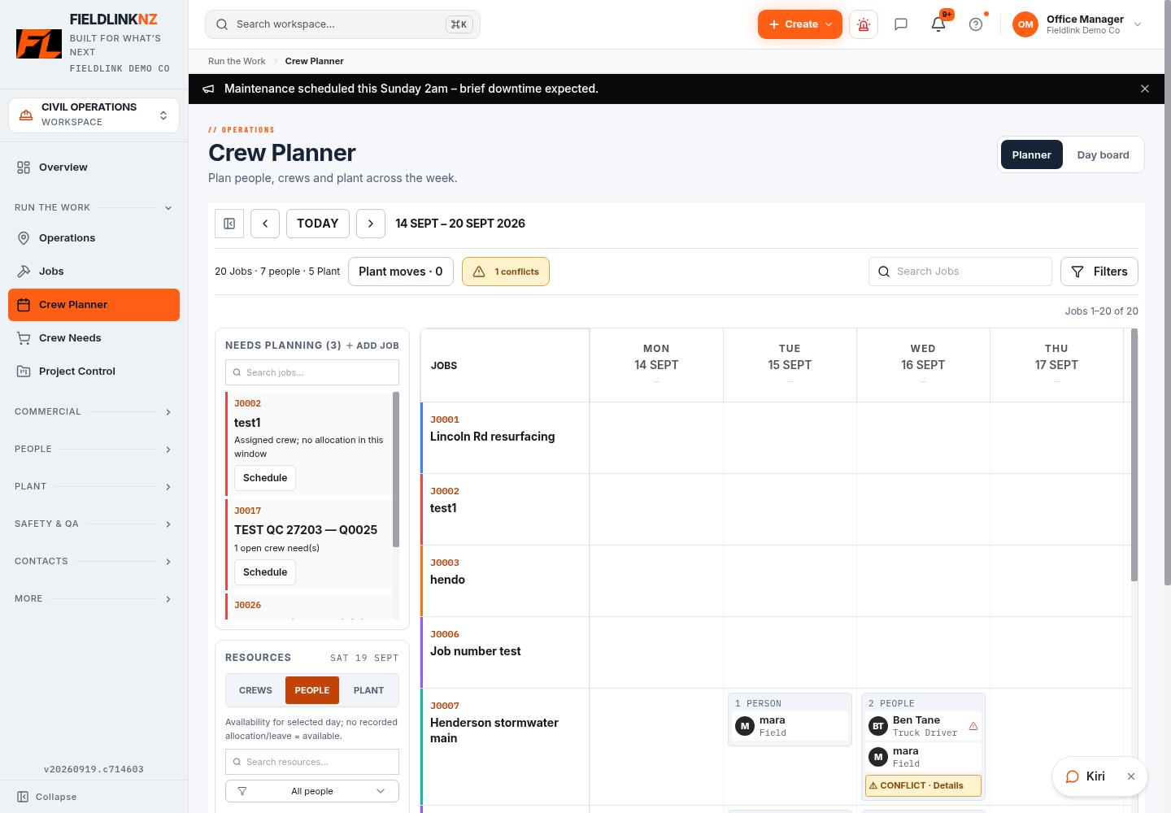Open Operations in the sidebar

click(x=94, y=237)
